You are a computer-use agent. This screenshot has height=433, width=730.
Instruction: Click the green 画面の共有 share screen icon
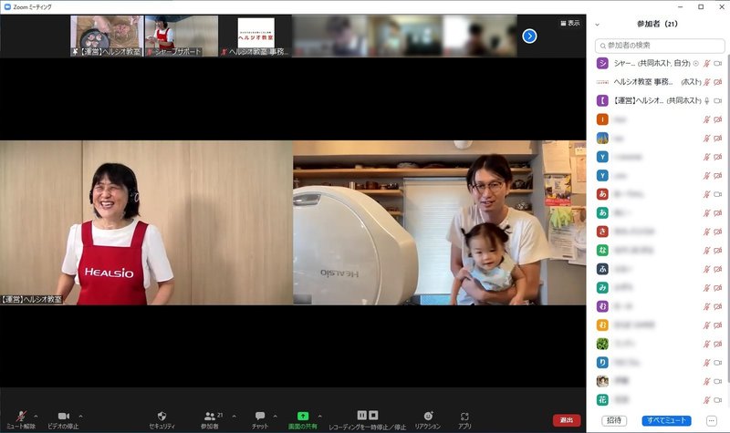click(303, 416)
